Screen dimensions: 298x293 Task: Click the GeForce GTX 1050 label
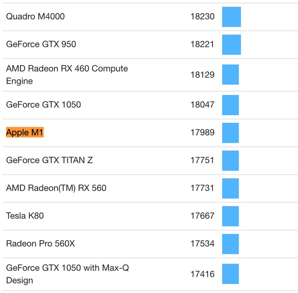tap(43, 105)
